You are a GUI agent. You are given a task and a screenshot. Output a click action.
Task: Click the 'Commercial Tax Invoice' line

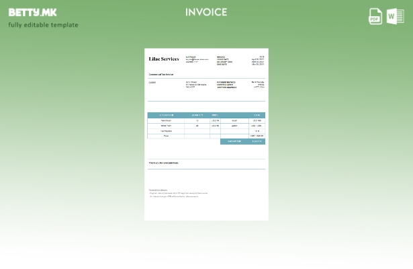(161, 75)
